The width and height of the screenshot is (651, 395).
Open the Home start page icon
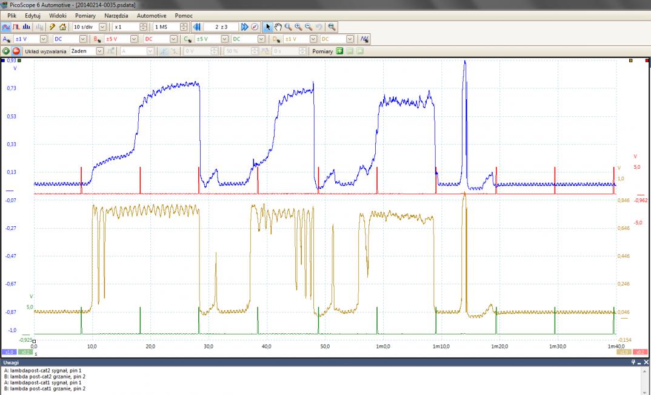(62, 27)
